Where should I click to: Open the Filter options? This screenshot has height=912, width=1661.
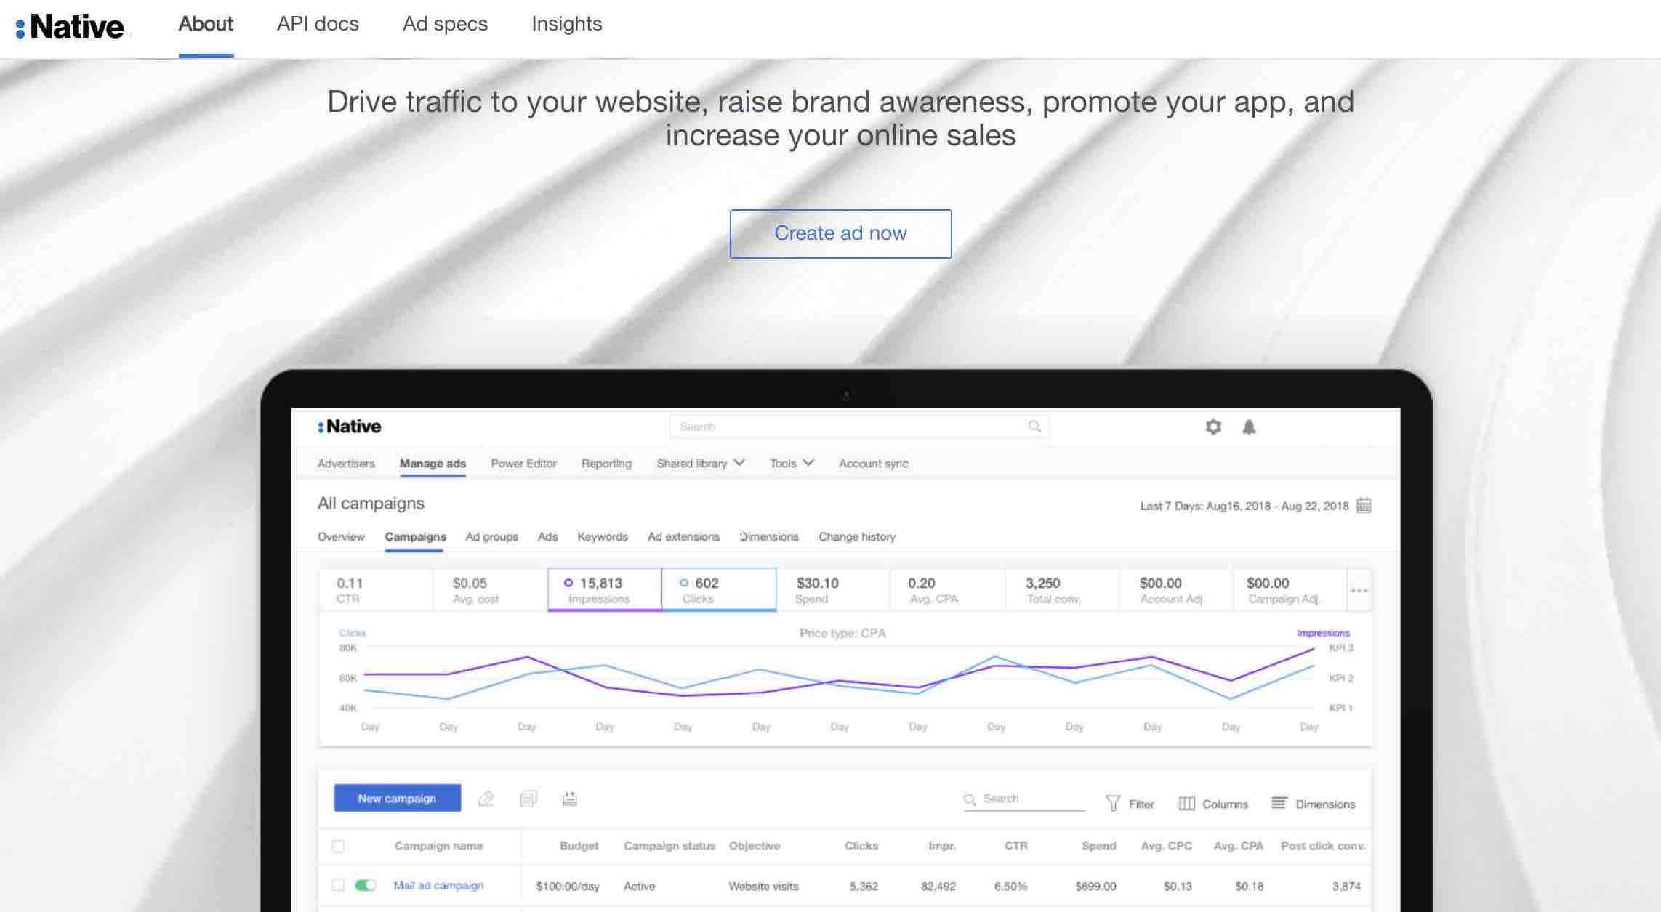point(1130,804)
